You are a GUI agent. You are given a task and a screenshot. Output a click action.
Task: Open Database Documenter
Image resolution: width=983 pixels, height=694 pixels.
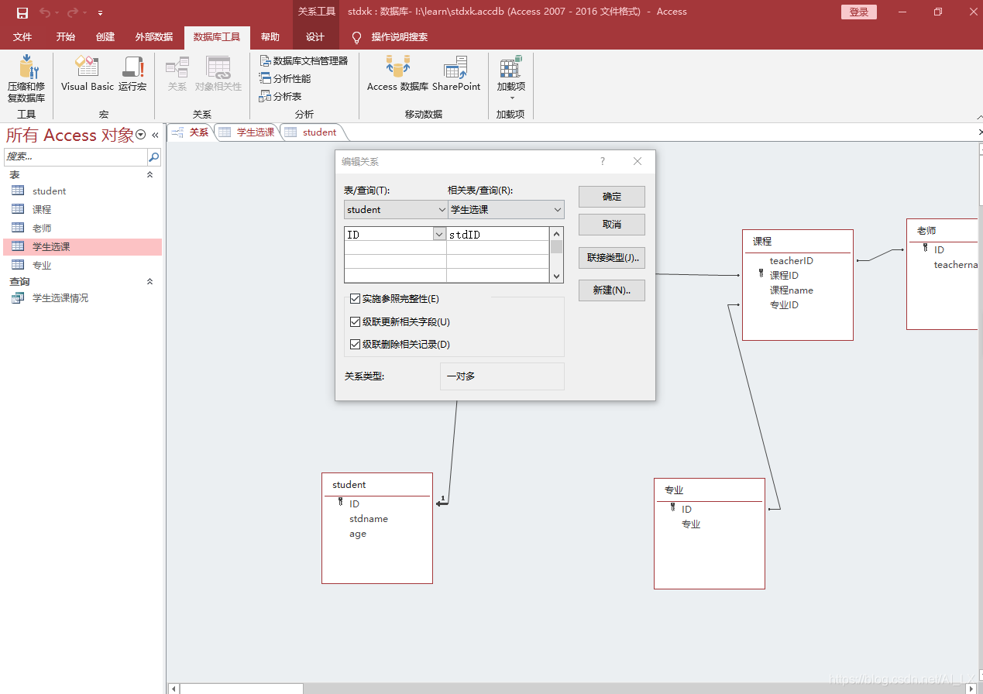(x=304, y=60)
